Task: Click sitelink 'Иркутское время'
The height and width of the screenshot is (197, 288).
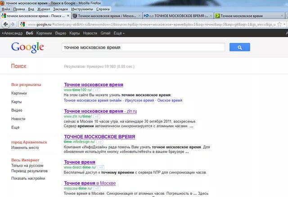Action: click(139, 100)
